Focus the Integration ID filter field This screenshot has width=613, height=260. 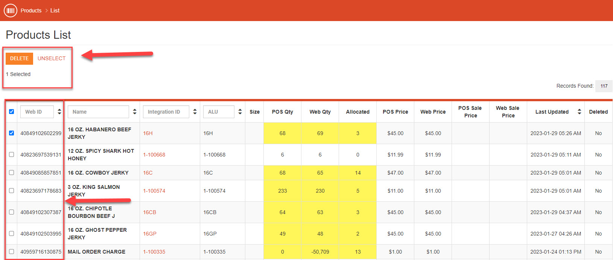coord(166,112)
